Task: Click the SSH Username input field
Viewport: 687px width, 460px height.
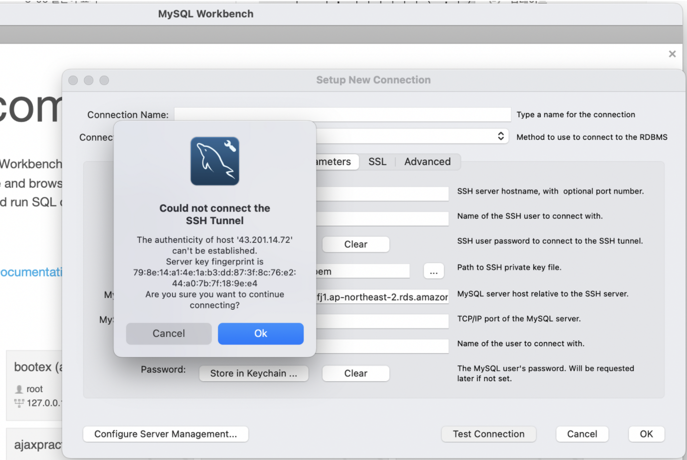Action: point(382,219)
